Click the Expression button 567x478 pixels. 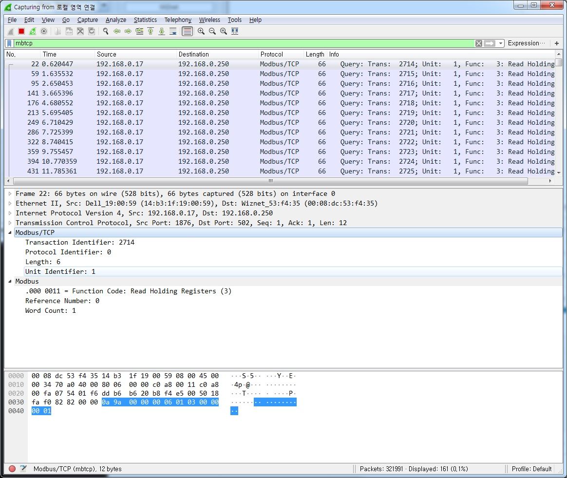click(526, 43)
